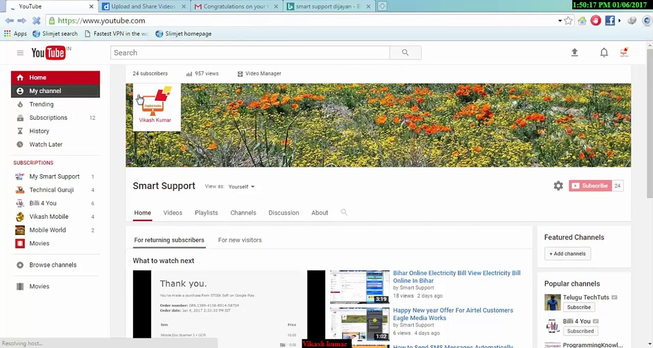Go back with the browser back arrow
Screen dimensions: 653x348
9,21
